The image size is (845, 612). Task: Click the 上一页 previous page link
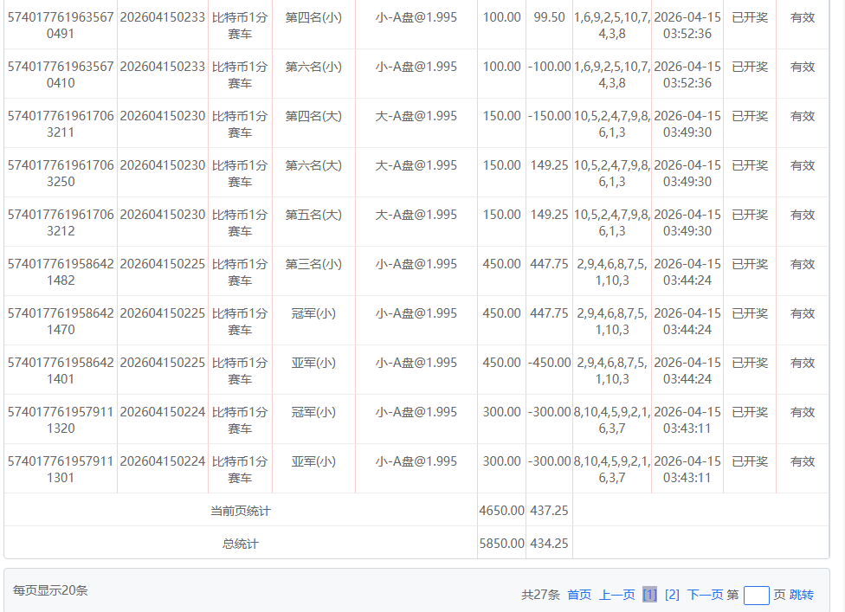click(616, 595)
